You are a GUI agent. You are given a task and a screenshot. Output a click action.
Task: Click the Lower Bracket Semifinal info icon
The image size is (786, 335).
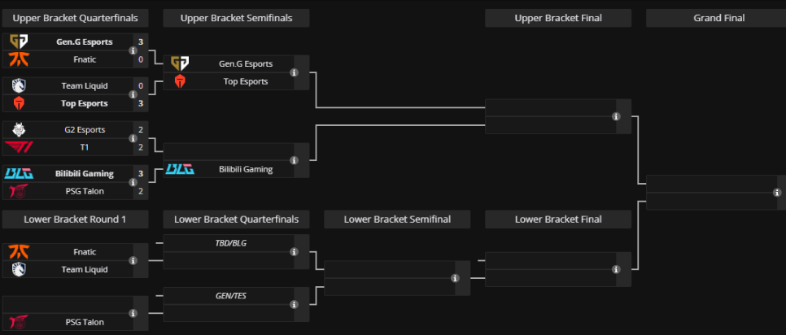point(455,278)
